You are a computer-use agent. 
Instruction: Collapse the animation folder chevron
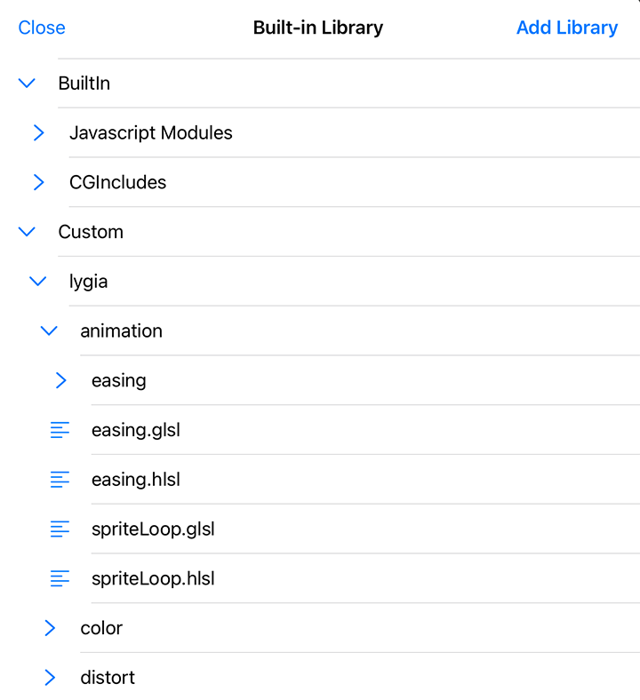tap(49, 330)
